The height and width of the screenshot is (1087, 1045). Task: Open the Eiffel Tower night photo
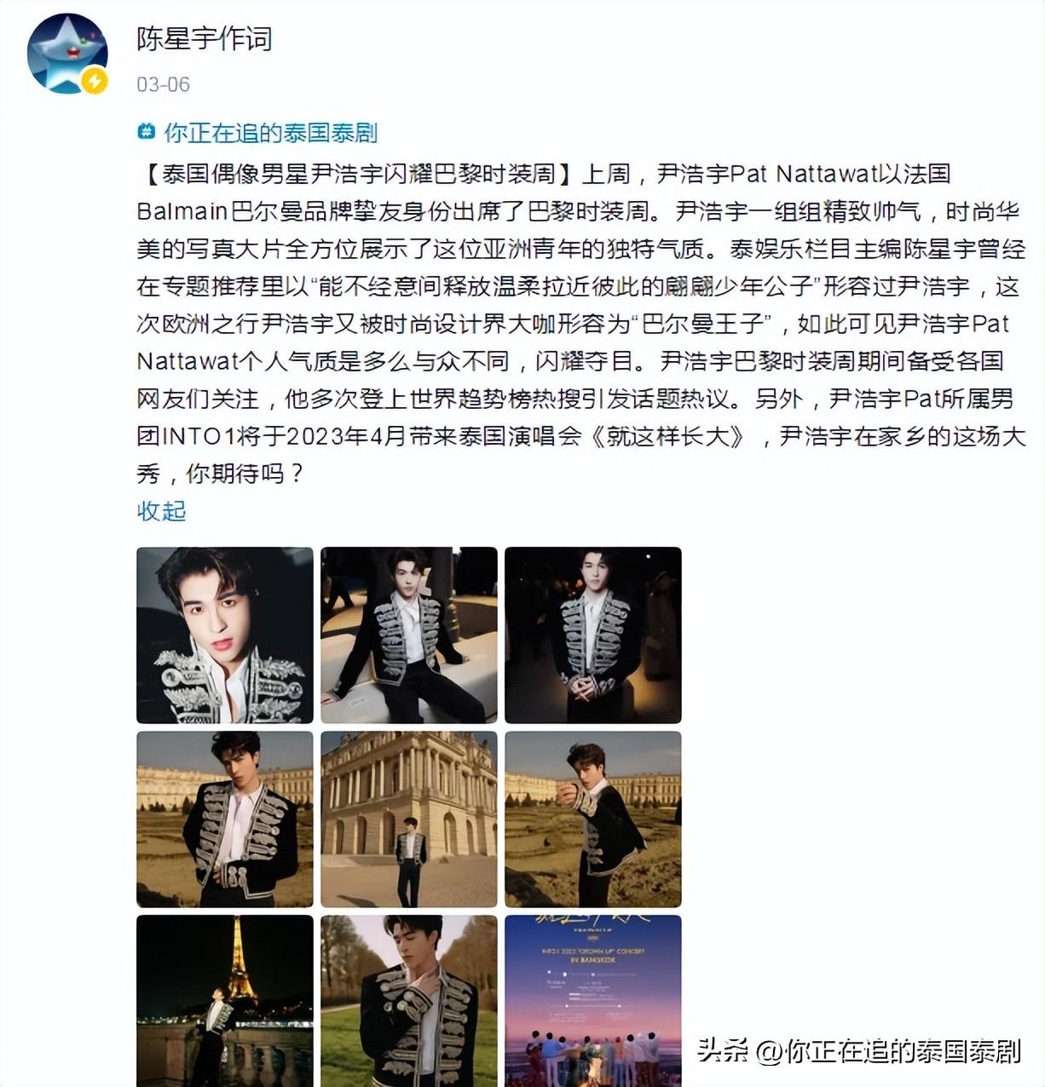tap(225, 1001)
